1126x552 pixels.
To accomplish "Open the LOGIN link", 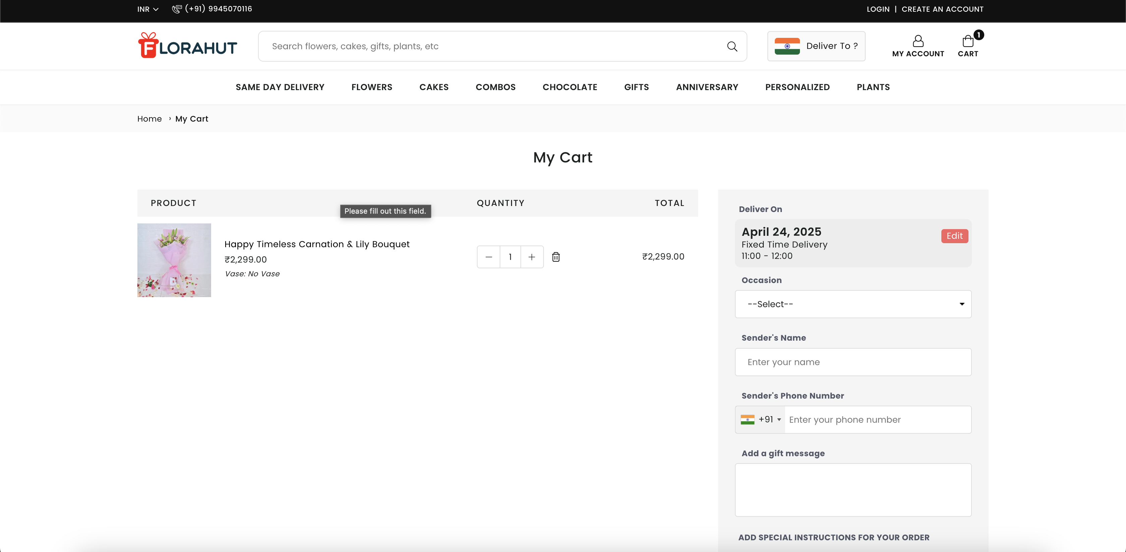I will pyautogui.click(x=878, y=9).
